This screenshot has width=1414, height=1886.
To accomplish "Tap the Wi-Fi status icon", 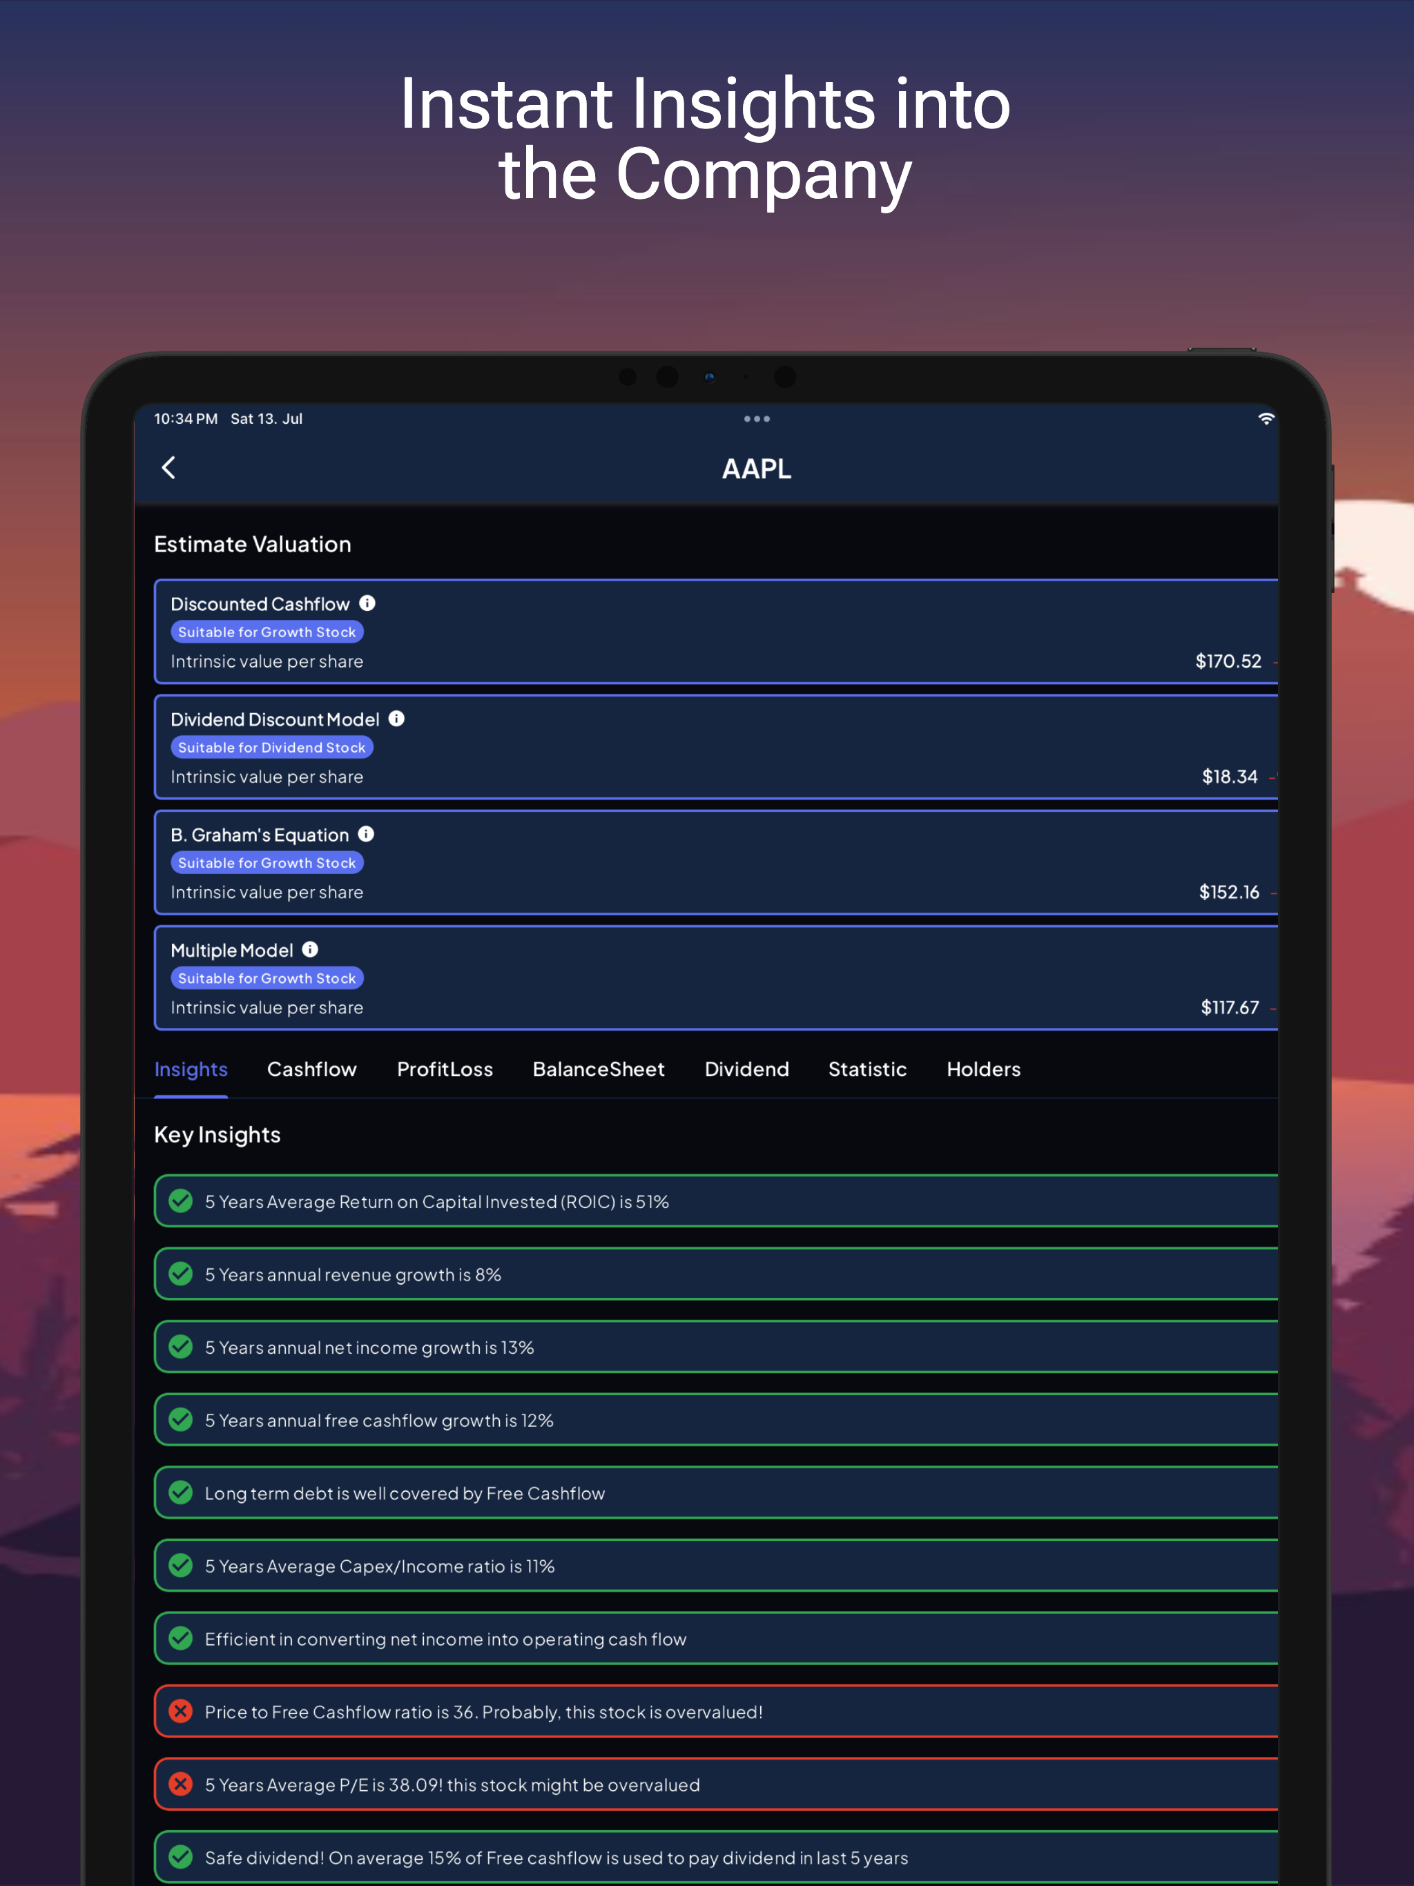I will (x=1266, y=418).
